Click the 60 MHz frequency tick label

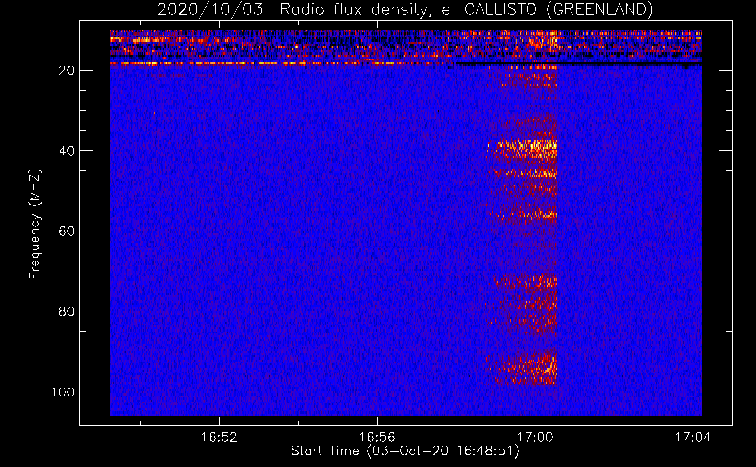[x=67, y=231]
